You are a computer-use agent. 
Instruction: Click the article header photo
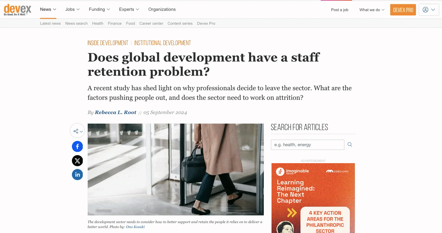point(176,169)
